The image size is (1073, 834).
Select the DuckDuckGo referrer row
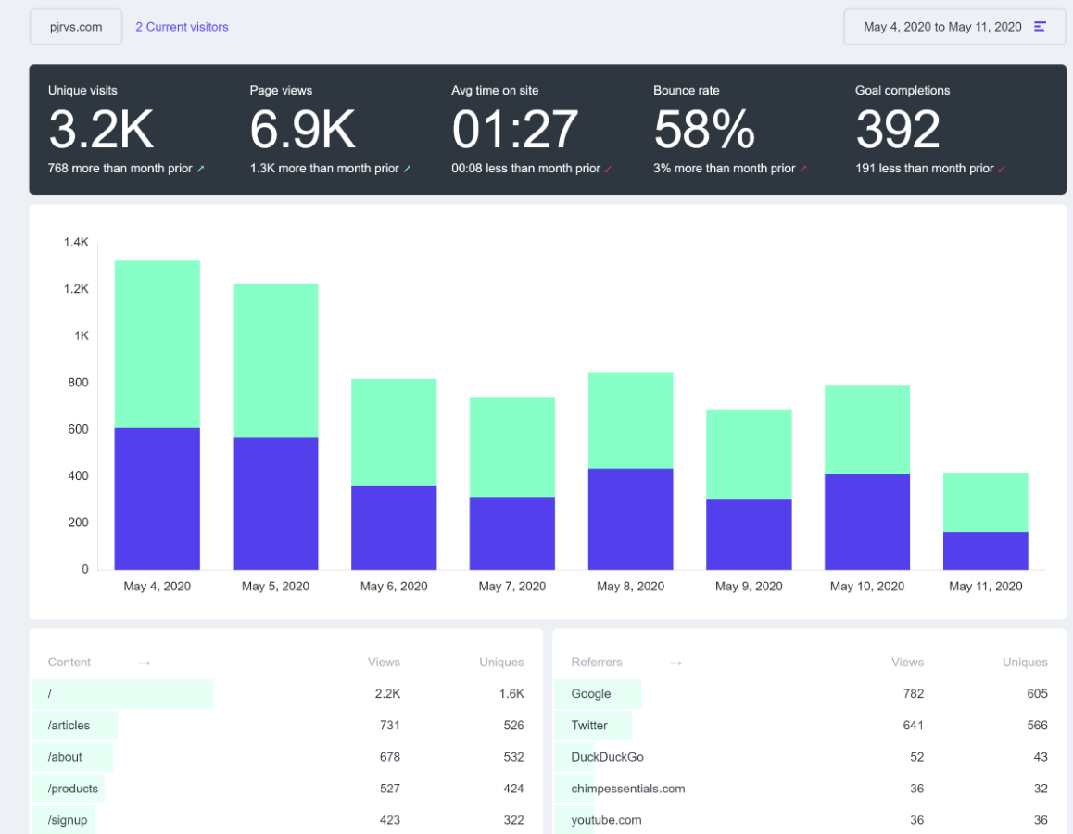810,757
